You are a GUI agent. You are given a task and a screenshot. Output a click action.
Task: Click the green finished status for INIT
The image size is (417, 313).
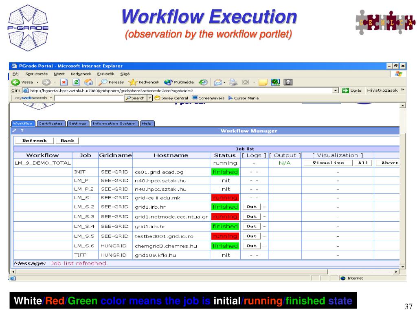(x=225, y=172)
